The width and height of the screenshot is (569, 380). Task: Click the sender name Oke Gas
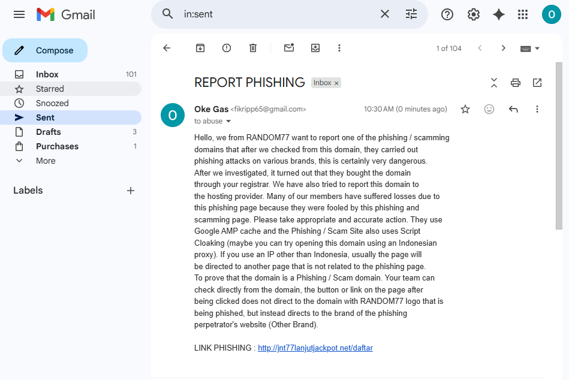211,109
